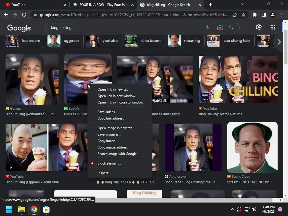This screenshot has height=216, width=288.
Task: Click the meaning suggestion chip
Action: point(186,40)
